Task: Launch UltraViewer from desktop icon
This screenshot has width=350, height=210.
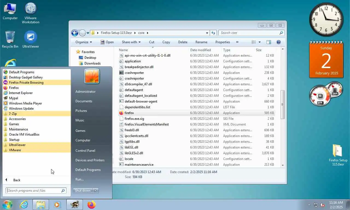Action: click(31, 39)
